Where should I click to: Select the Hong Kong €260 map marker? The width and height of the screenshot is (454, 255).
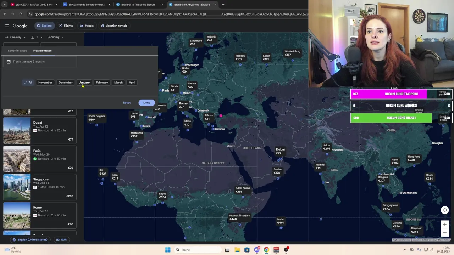(x=414, y=158)
